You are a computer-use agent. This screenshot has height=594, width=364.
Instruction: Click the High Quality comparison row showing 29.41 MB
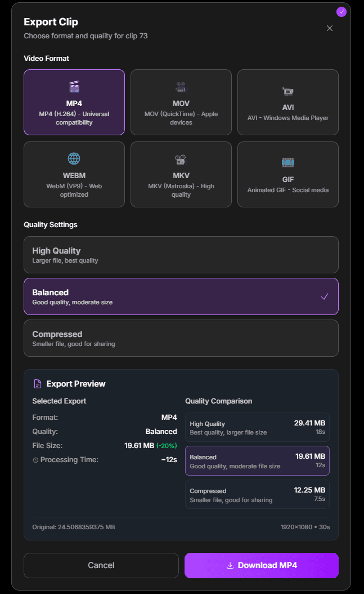[x=257, y=427]
